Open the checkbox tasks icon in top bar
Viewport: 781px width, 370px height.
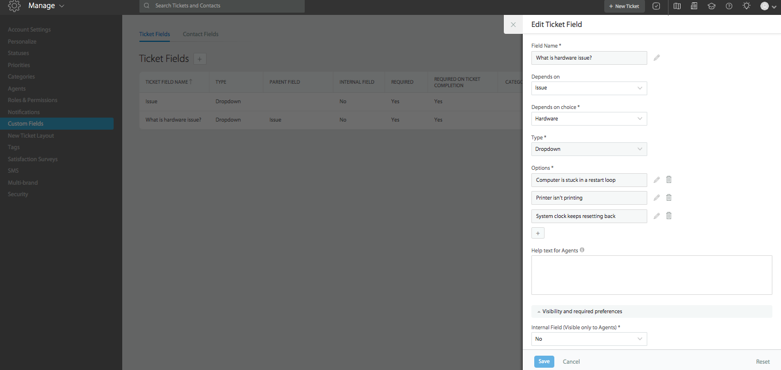(656, 6)
